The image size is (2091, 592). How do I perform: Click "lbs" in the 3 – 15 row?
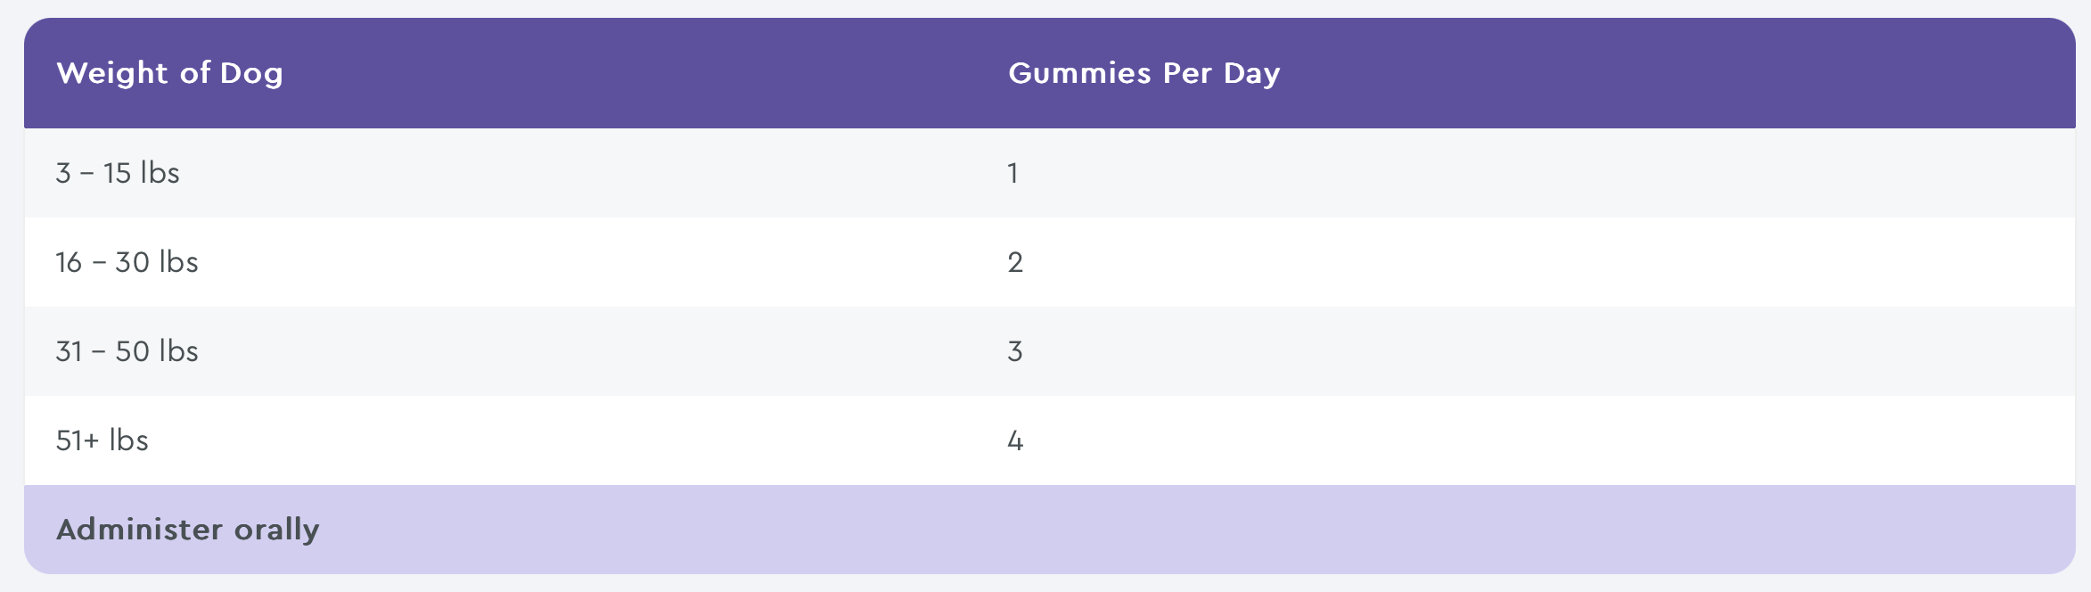(160, 173)
